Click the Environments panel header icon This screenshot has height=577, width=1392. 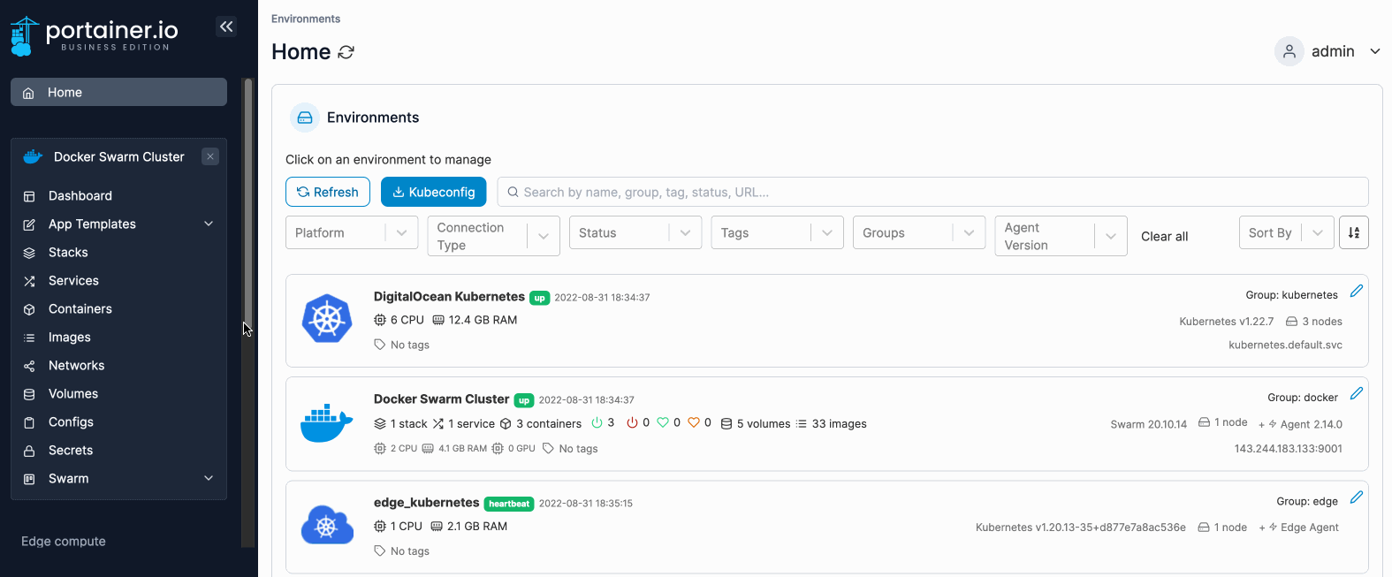click(305, 118)
